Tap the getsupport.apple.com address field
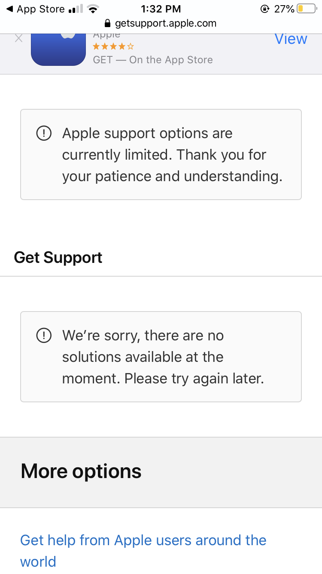 (165, 23)
